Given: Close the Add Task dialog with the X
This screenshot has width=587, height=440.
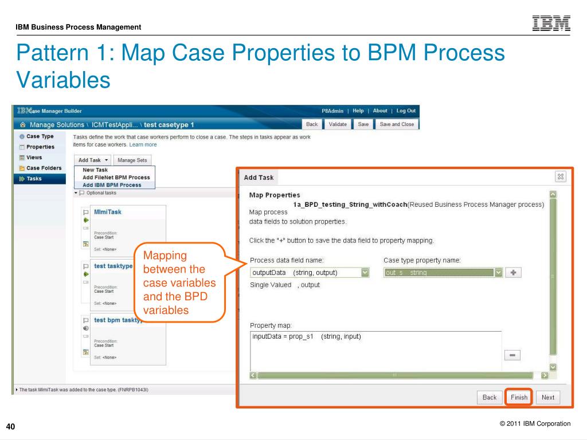Looking at the screenshot, I should pos(561,176).
